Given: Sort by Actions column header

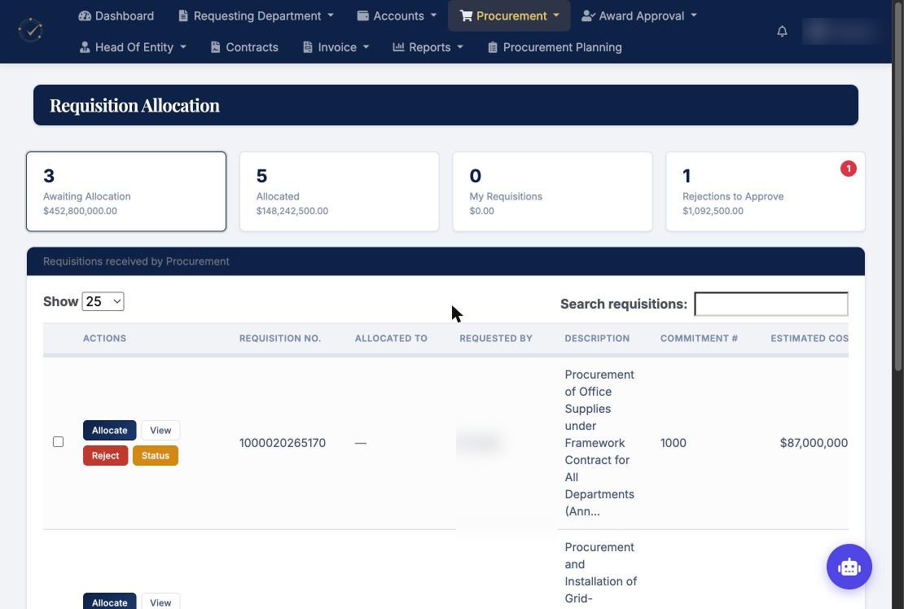Looking at the screenshot, I should coord(104,339).
